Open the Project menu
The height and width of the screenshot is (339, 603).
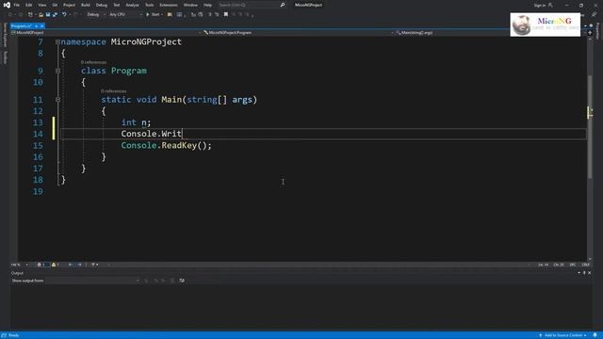point(69,5)
